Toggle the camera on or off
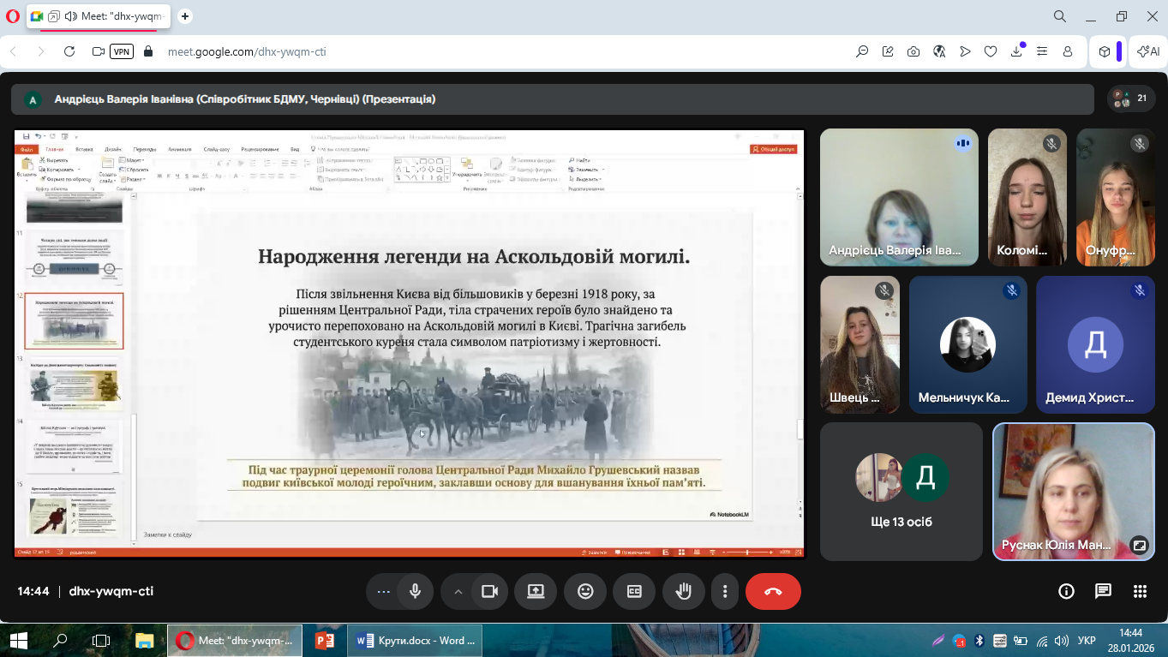1168x657 pixels. point(489,591)
